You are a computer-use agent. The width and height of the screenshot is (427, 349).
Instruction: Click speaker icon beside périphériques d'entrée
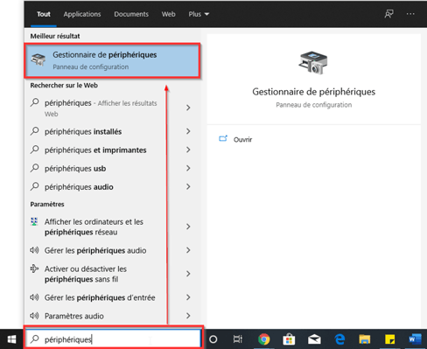pyautogui.click(x=34, y=297)
